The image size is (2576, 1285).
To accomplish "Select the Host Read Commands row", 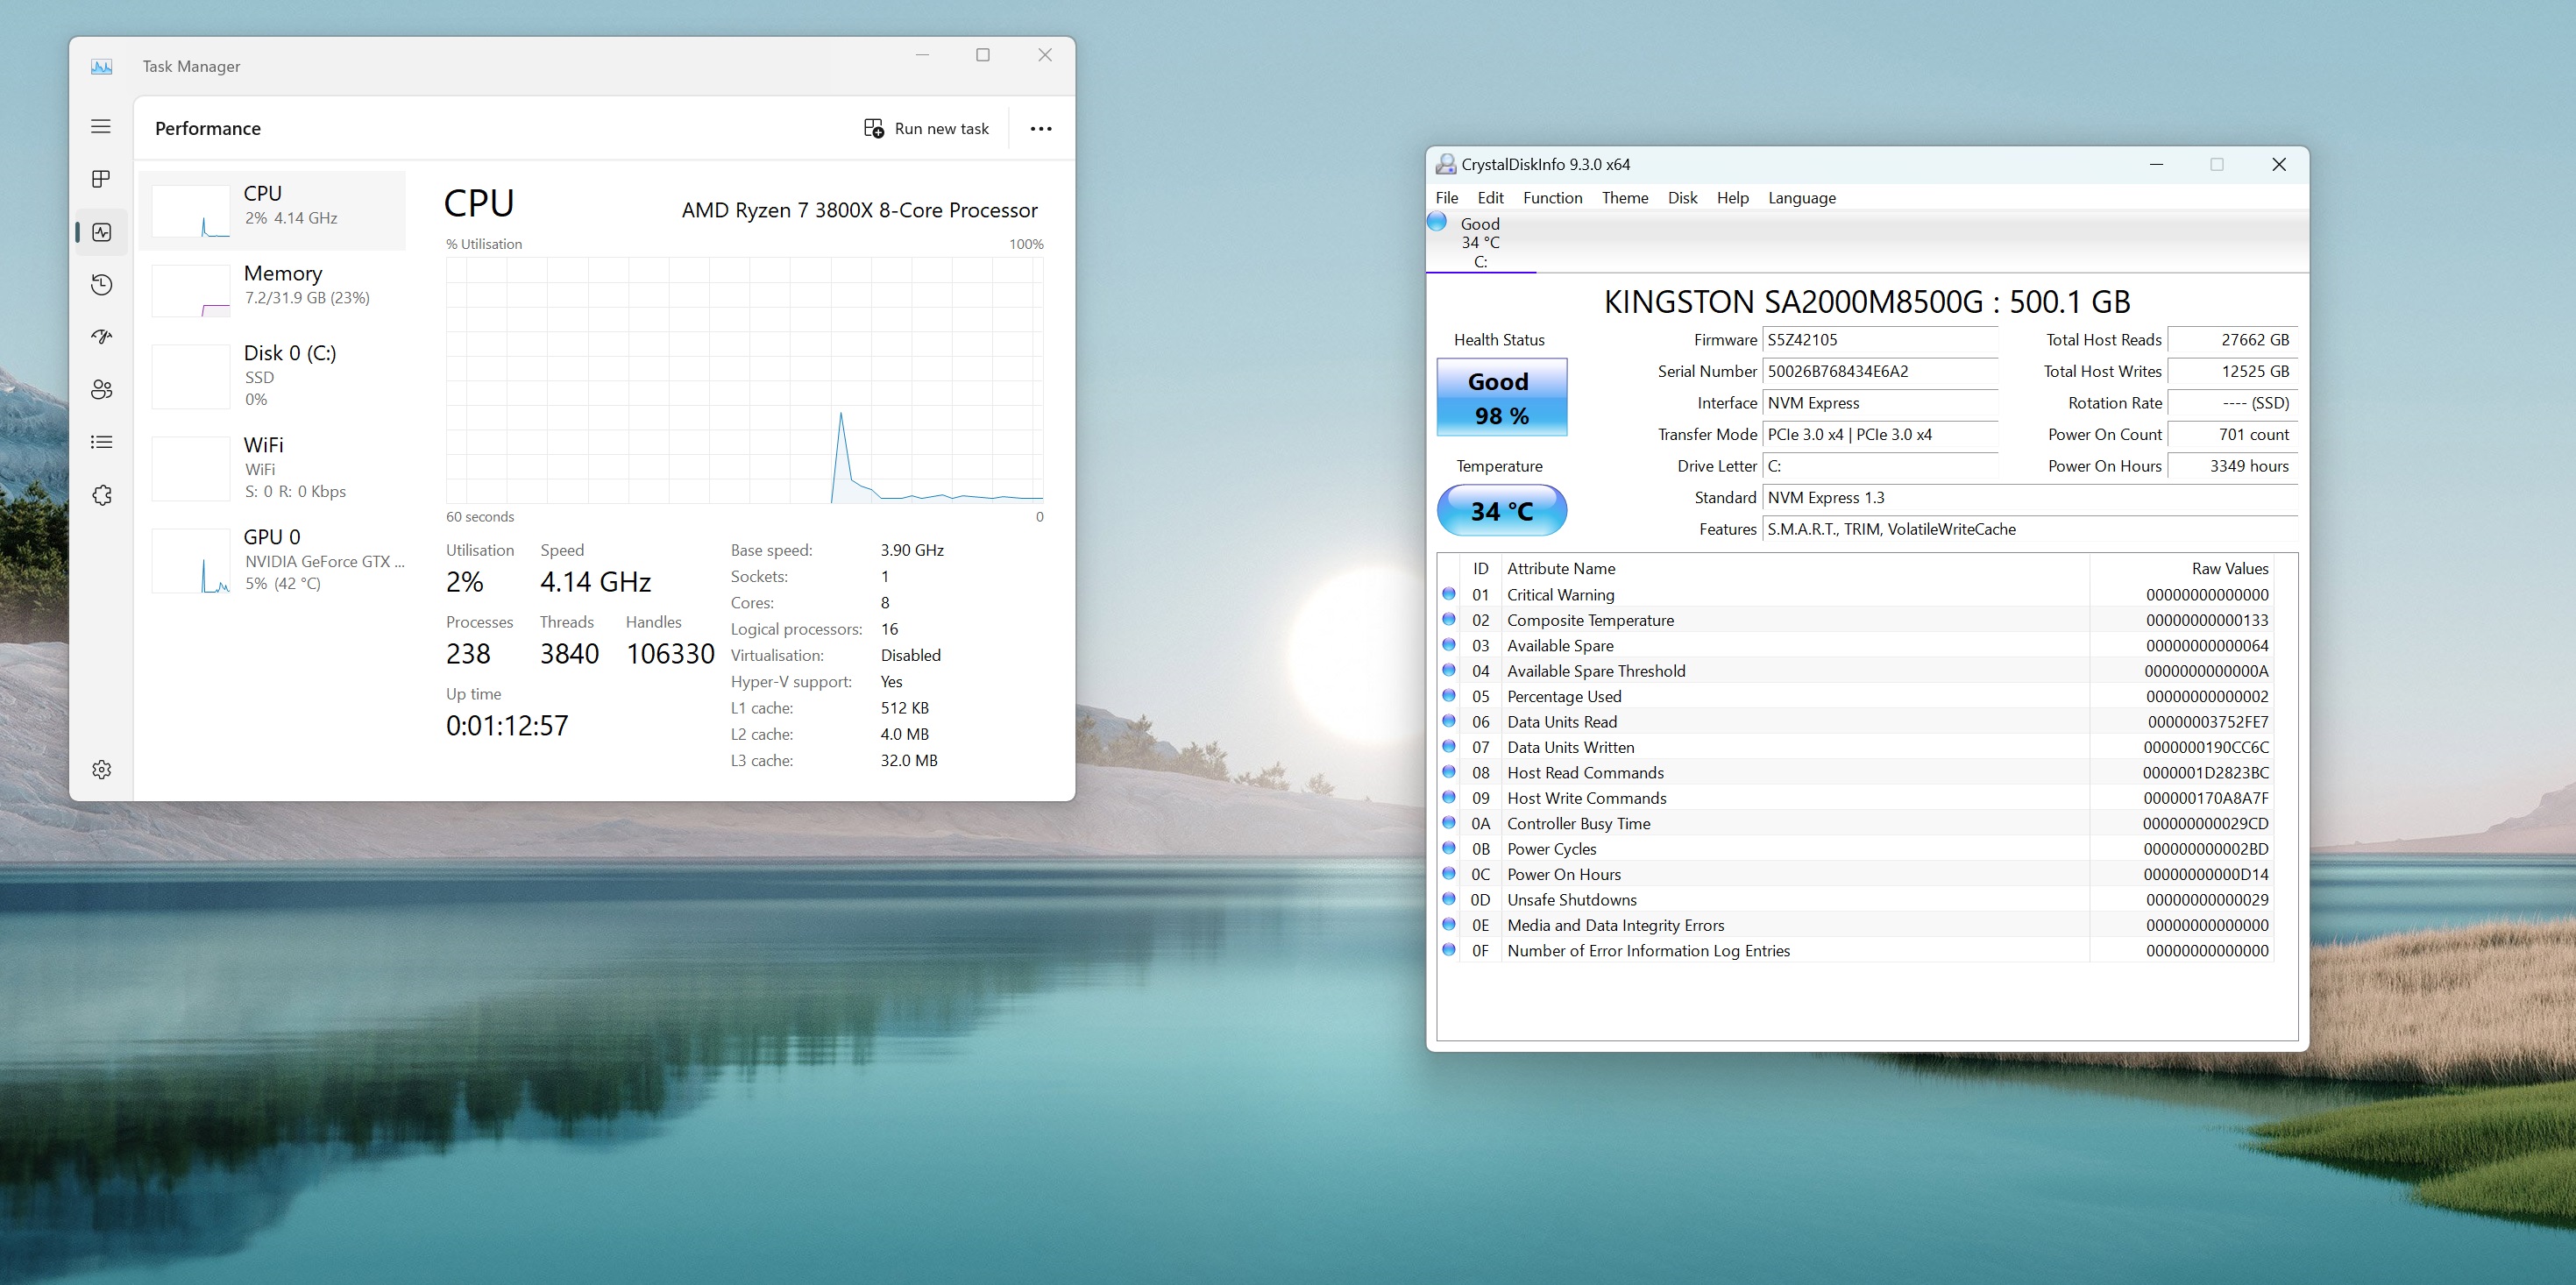I will coord(1856,773).
